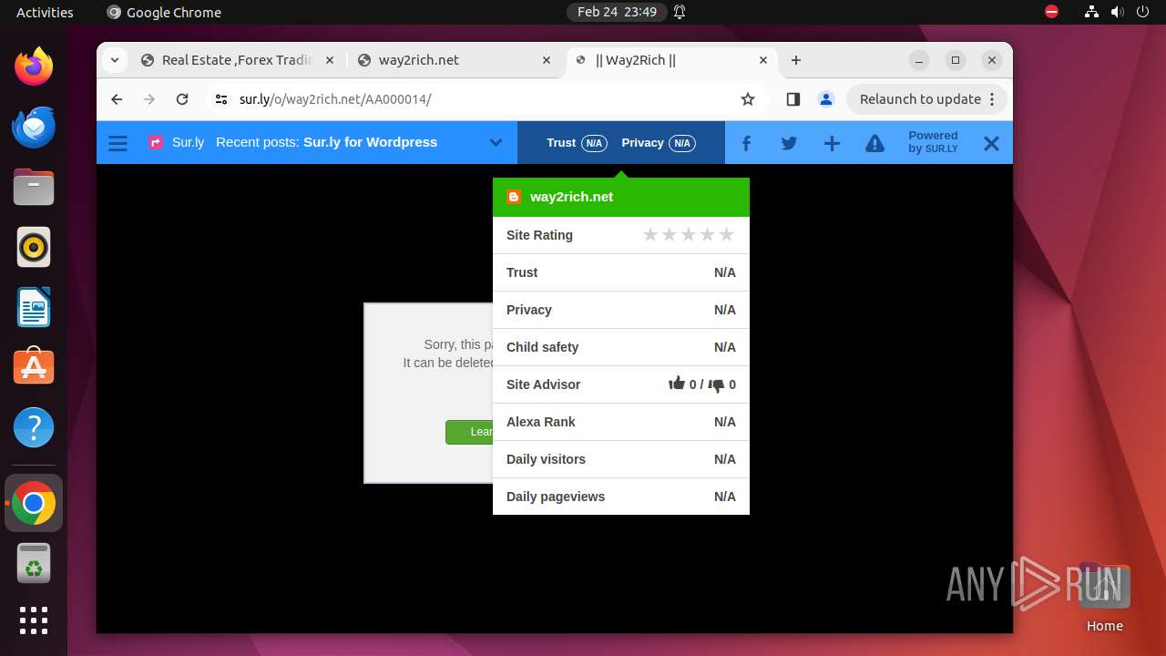Open Files from the dock
Screen dimensions: 1166x656
34,187
